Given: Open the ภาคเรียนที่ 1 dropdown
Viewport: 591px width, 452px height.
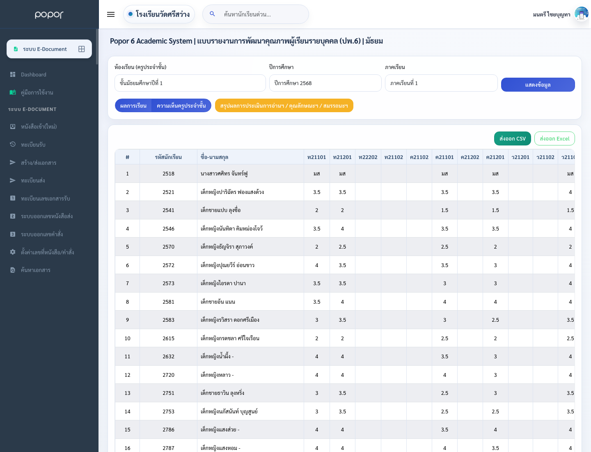Looking at the screenshot, I should (x=441, y=83).
